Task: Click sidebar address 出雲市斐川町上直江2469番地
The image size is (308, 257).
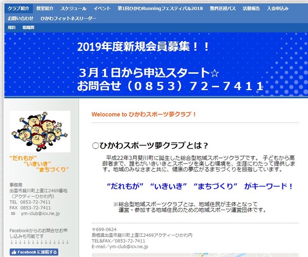Action: [x=38, y=191]
